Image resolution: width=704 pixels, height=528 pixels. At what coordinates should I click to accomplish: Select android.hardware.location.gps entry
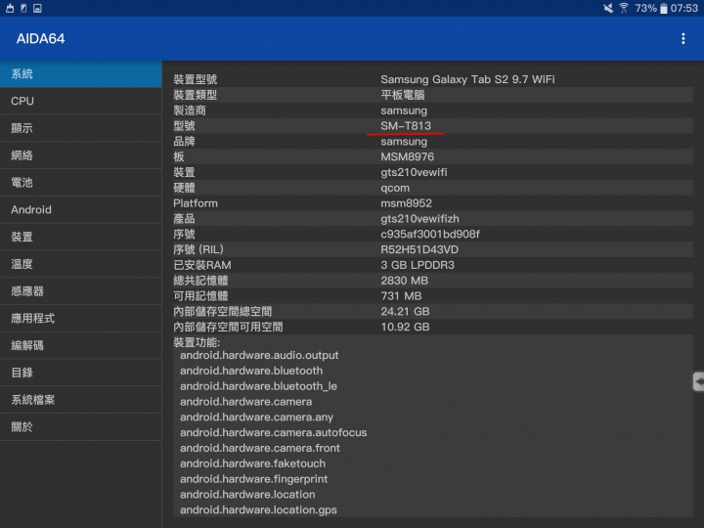click(x=258, y=510)
